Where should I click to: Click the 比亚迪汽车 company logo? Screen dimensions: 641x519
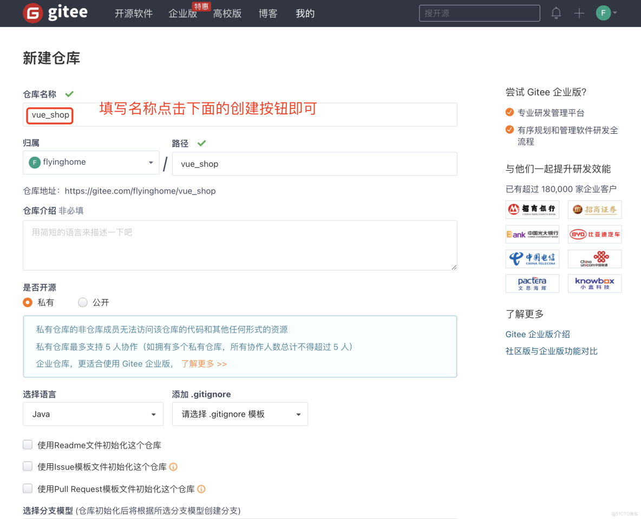[x=594, y=234]
